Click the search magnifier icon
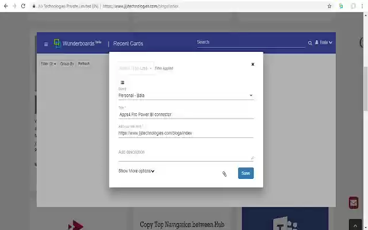 [310, 43]
